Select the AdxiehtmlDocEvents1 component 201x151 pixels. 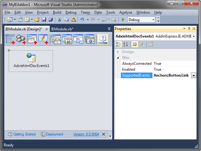coord(31,60)
